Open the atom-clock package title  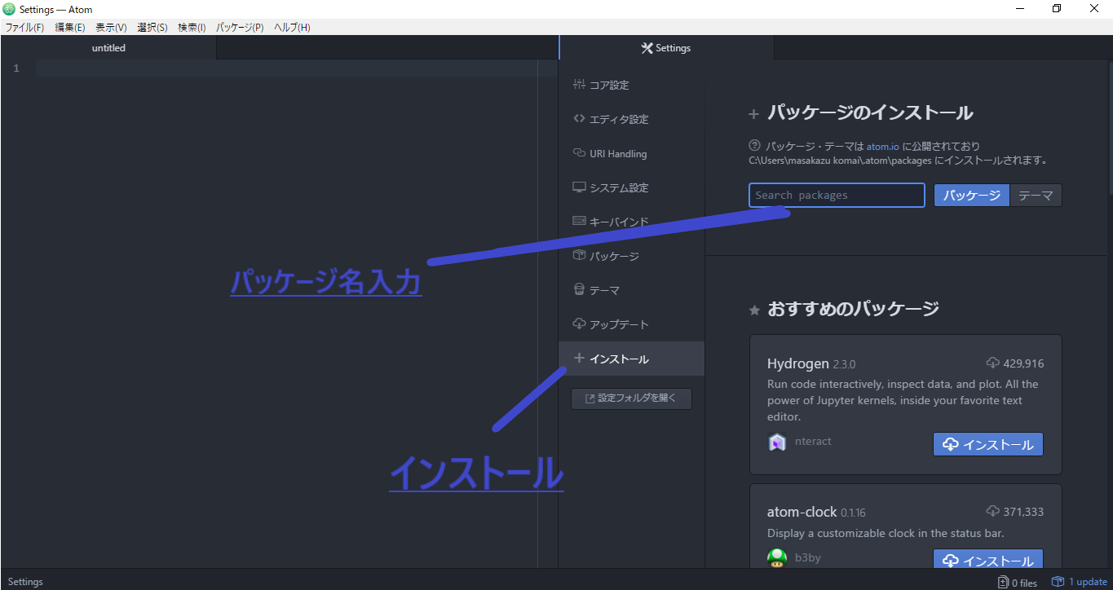(802, 512)
